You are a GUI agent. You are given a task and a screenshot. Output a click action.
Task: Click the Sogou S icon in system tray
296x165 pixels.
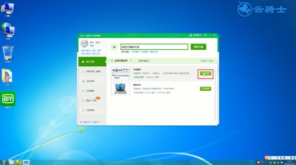[258, 162]
